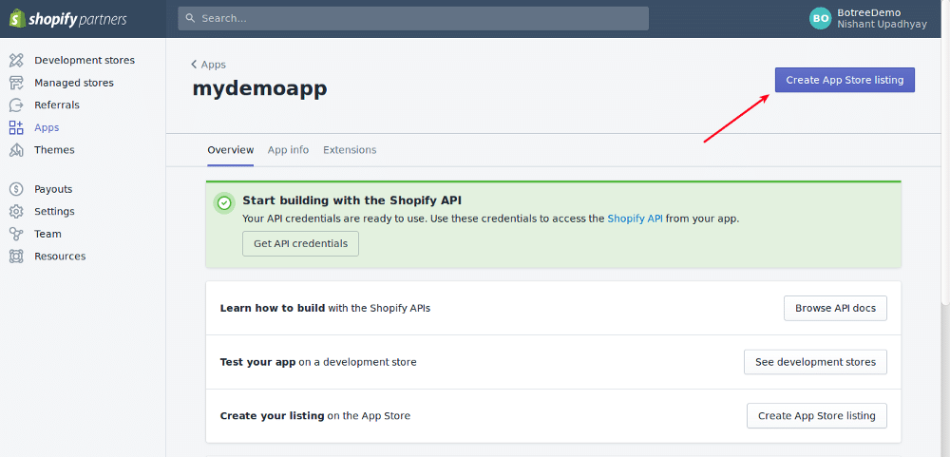950x457 pixels.
Task: Click the Team icon
Action: 16,234
